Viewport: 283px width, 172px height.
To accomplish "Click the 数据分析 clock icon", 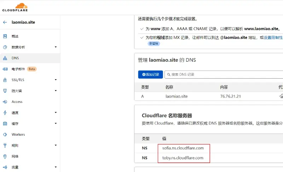I will point(5,47).
